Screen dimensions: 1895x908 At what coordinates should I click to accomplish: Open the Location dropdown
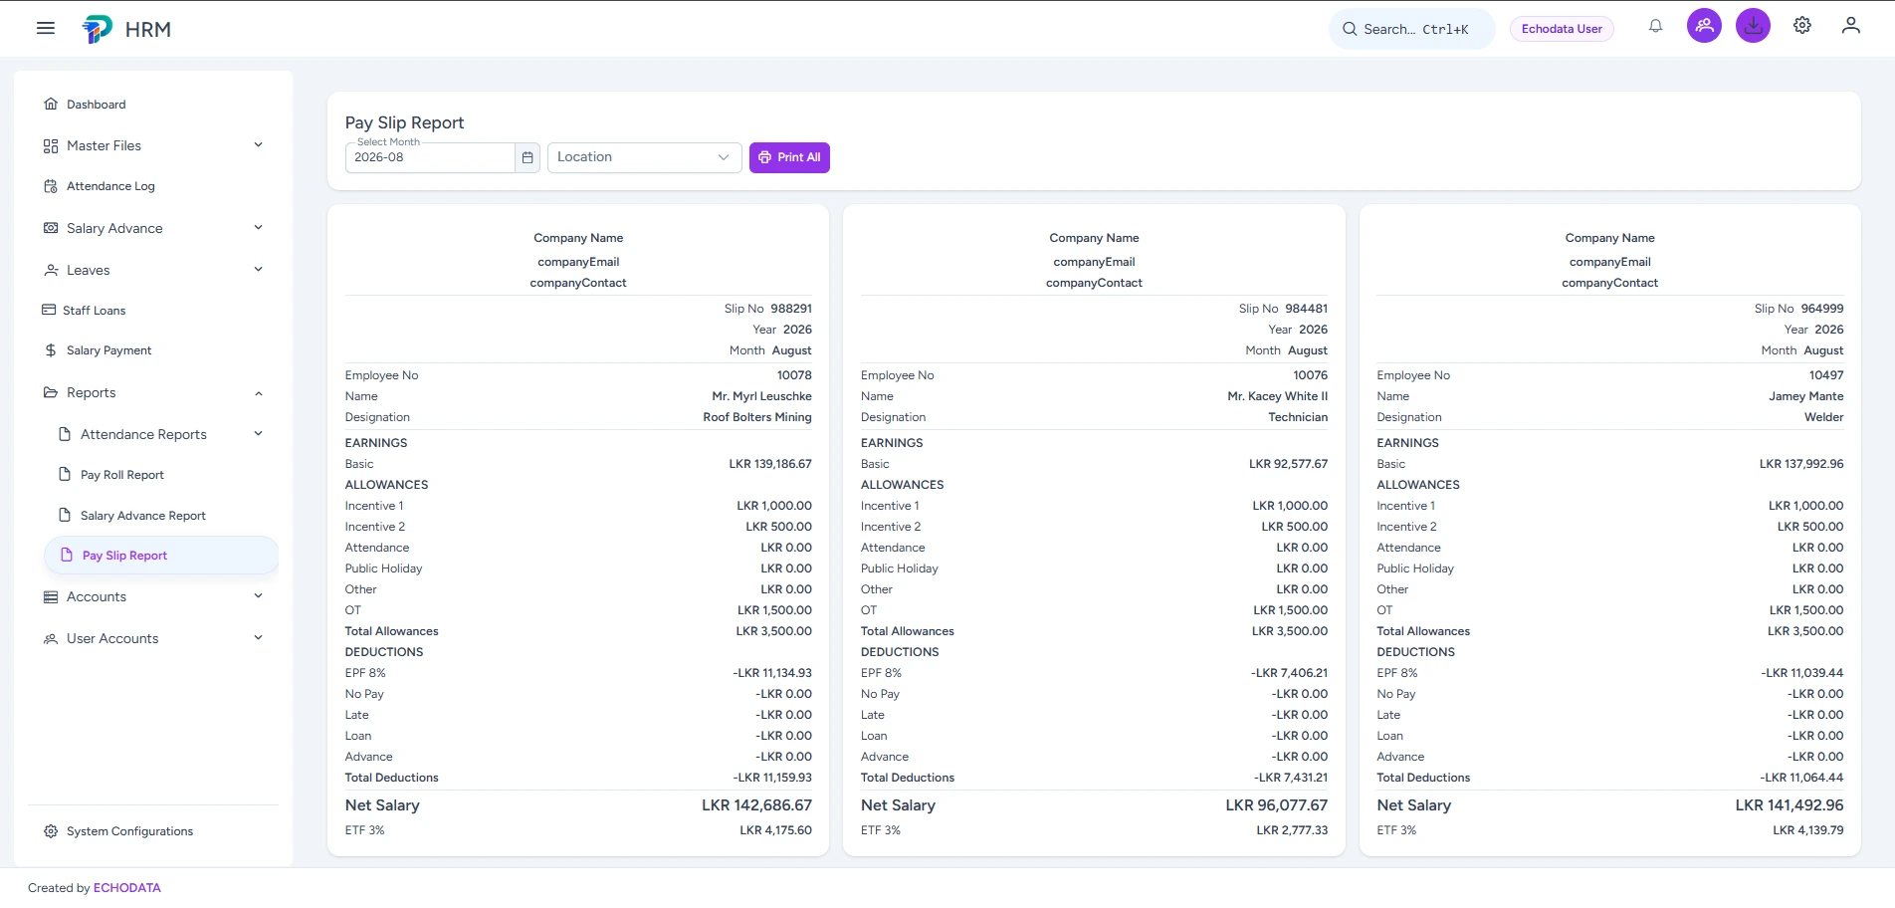click(x=644, y=157)
